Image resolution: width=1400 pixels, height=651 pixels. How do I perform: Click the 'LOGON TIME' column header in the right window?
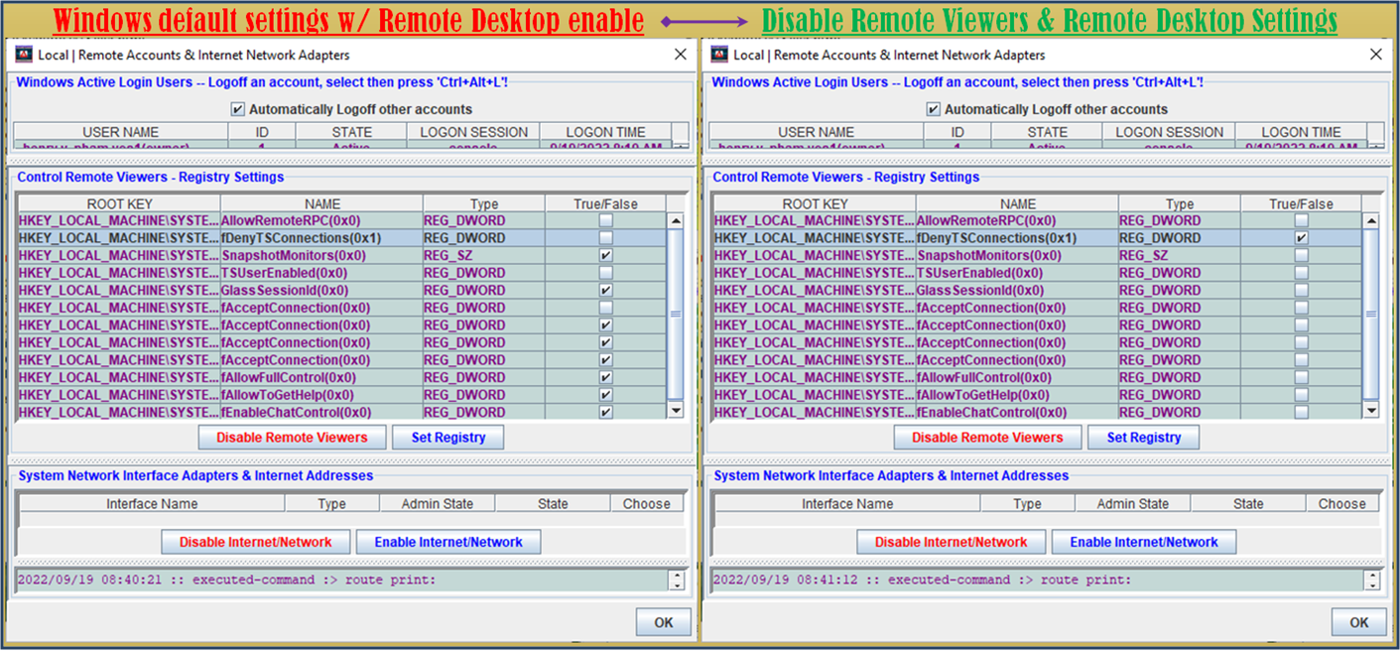(1300, 132)
